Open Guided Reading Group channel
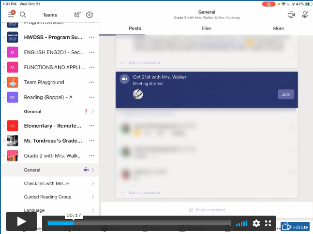This screenshot has width=313, height=234. coord(50,197)
